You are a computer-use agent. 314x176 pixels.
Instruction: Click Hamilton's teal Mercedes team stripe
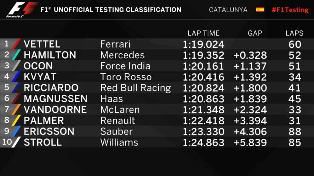tap(16, 55)
